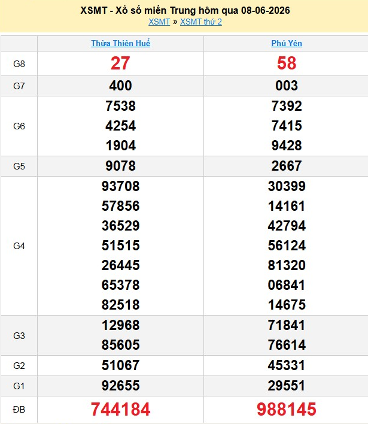Open the XSMT thứ 2 link

coord(201,22)
